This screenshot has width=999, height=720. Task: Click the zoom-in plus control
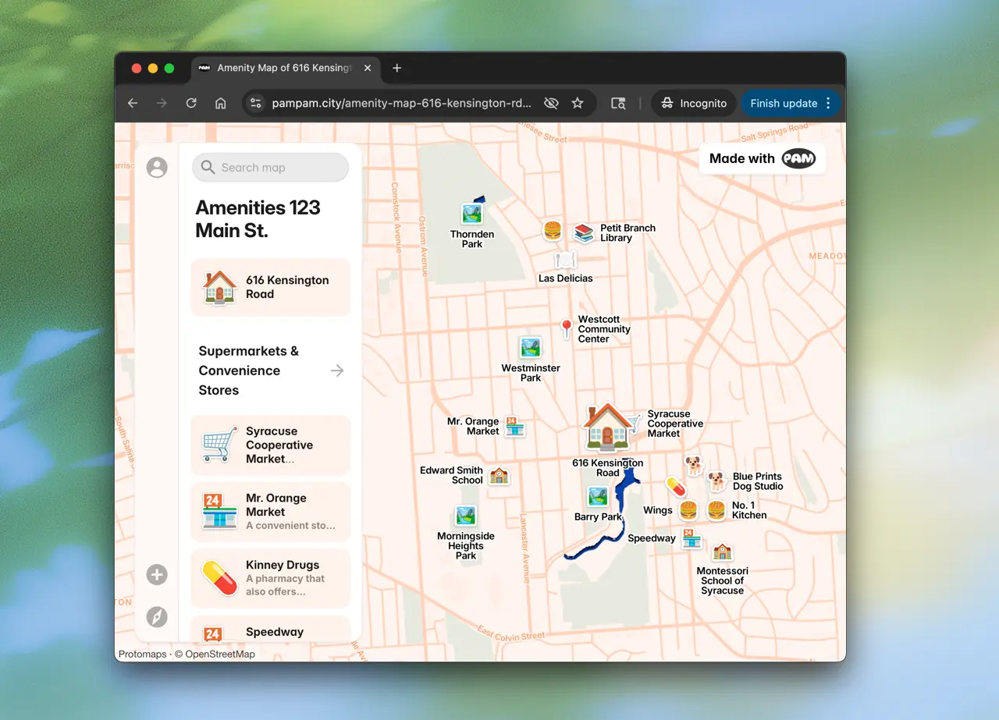click(157, 574)
